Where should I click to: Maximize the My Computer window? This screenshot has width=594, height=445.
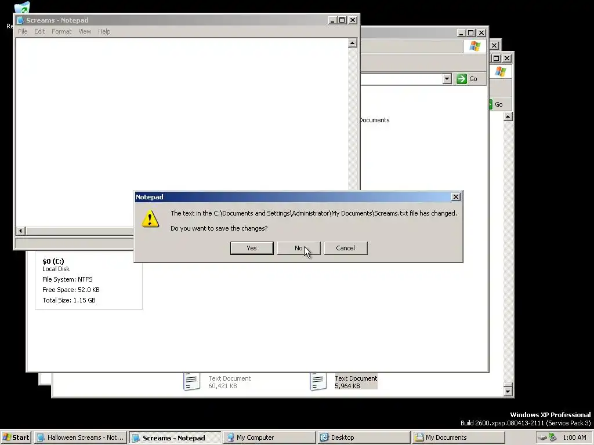pyautogui.click(x=471, y=33)
